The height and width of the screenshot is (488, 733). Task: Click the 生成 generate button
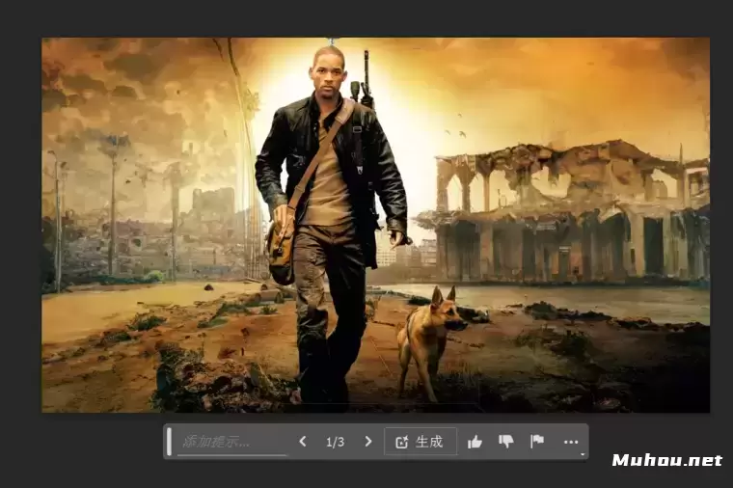click(x=421, y=442)
